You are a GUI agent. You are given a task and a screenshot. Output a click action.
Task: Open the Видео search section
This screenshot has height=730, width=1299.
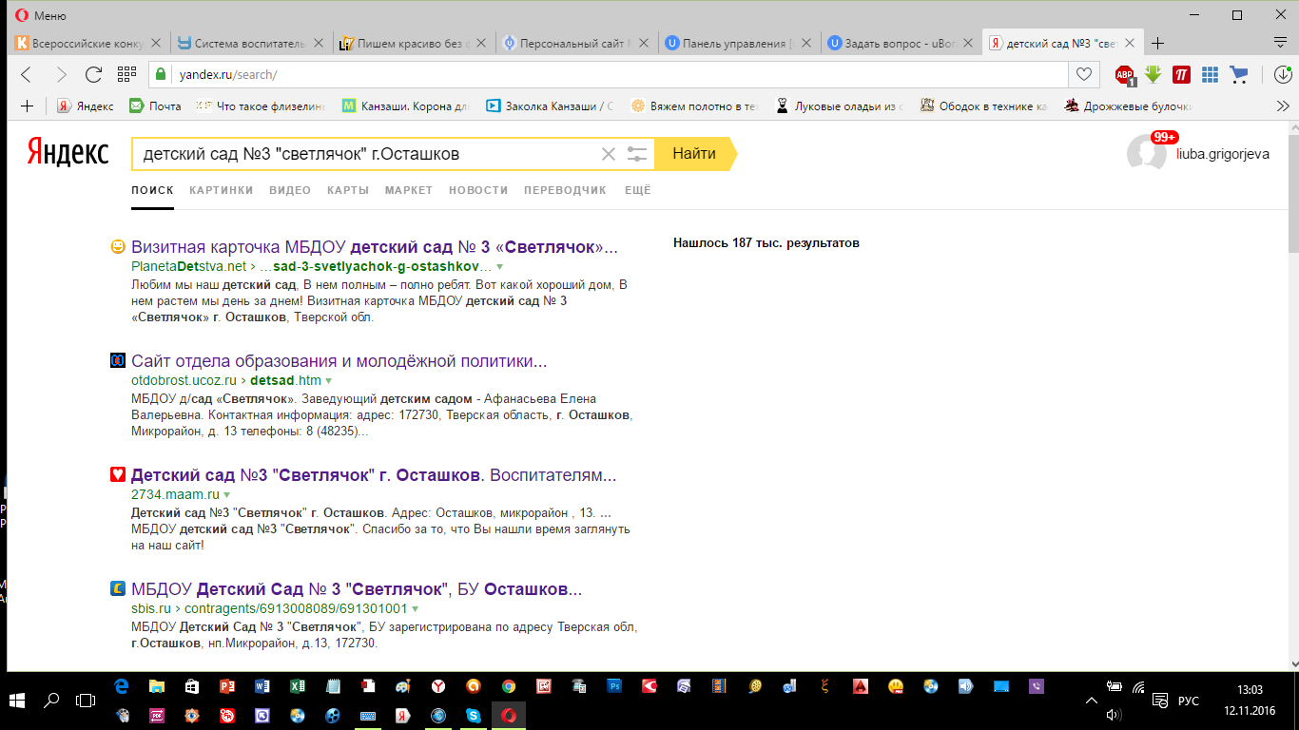pyautogui.click(x=290, y=190)
